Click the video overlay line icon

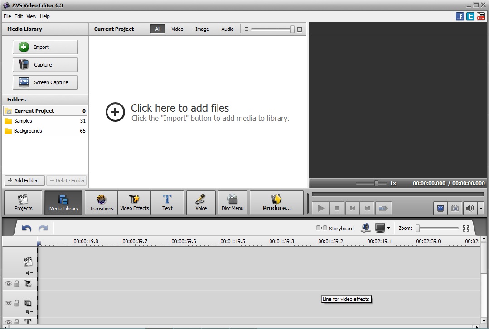[28, 302]
